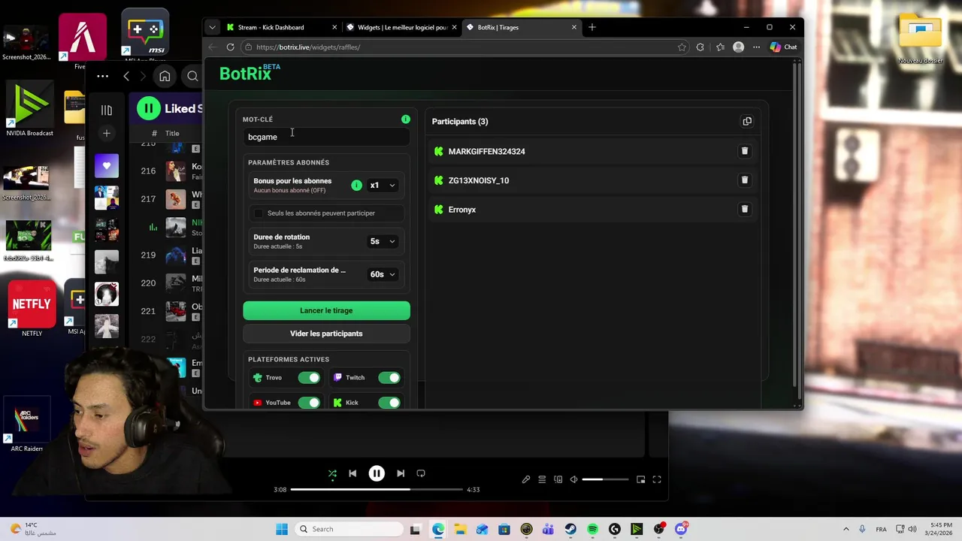
Task: Seek in Spotify playback progress bar
Action: [376, 489]
